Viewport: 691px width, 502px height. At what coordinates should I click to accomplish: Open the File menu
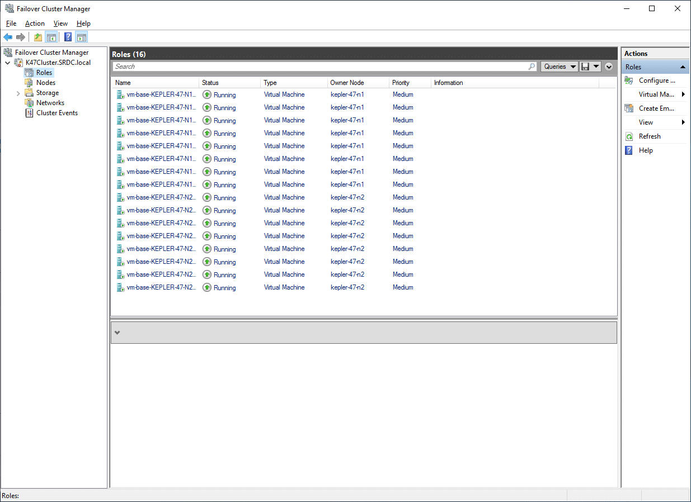tap(11, 23)
